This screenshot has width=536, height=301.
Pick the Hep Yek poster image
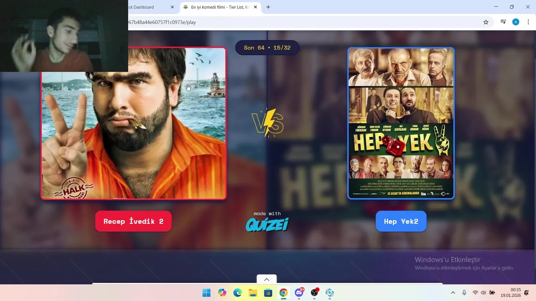[401, 123]
